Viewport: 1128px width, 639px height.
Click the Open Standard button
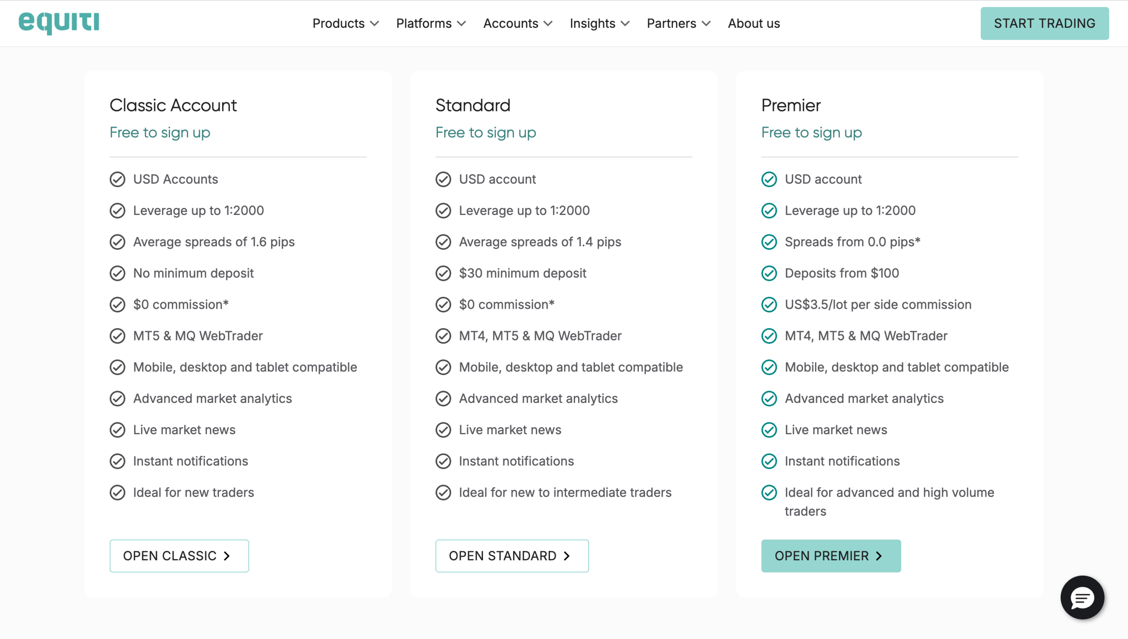[512, 556]
